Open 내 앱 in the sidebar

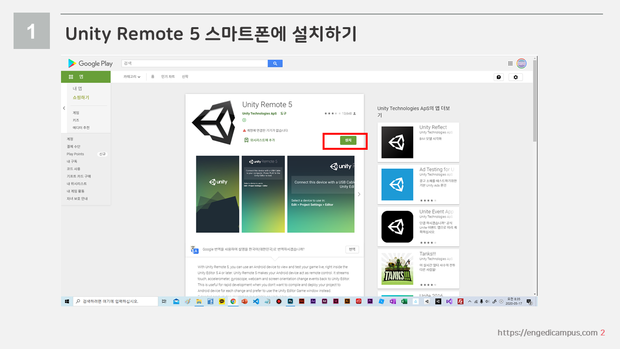click(77, 89)
